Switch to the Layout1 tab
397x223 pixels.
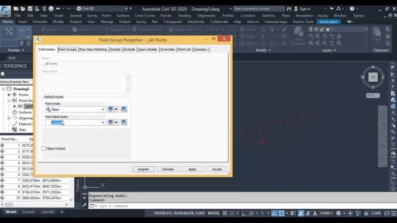click(29, 212)
